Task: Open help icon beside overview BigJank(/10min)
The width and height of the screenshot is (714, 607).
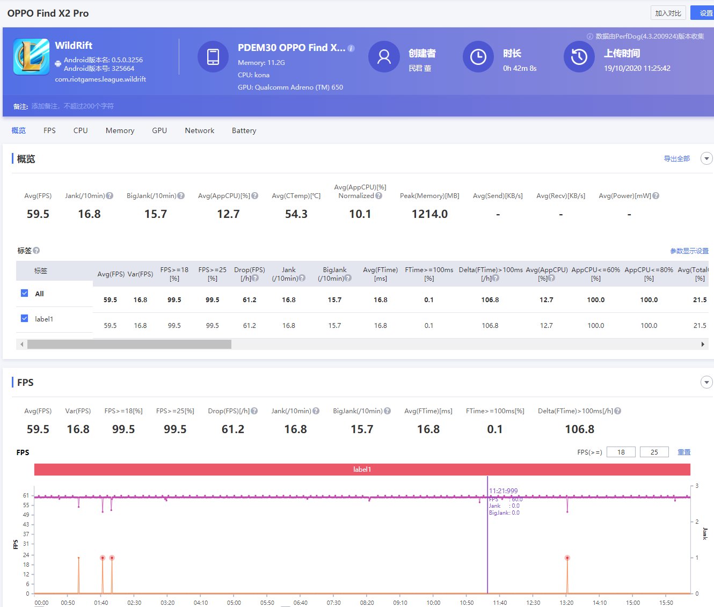Action: tap(181, 196)
